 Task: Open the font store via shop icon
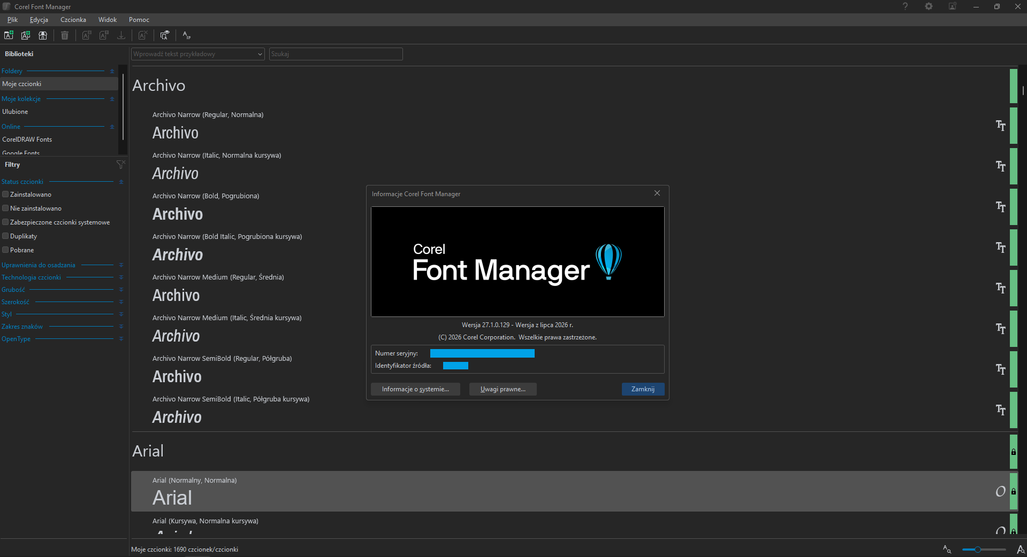point(43,35)
